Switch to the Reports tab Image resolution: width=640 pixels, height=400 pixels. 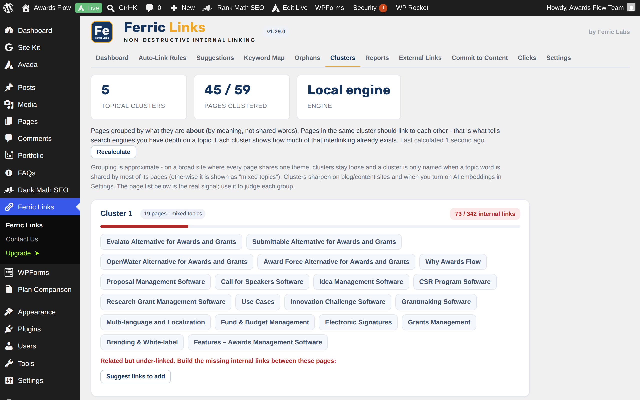377,58
